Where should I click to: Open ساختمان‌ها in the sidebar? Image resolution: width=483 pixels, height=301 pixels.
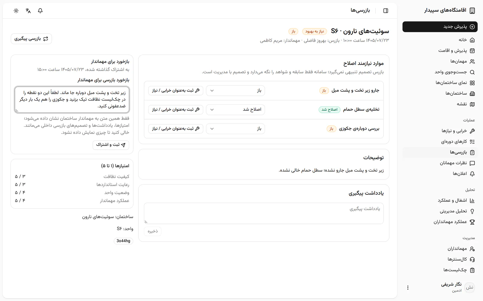click(x=440, y=93)
